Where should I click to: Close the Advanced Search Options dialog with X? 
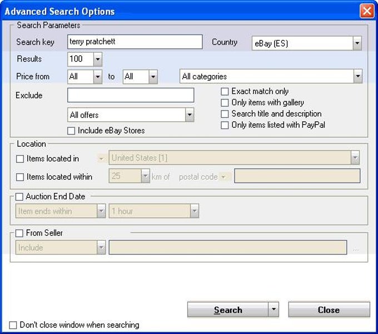point(367,11)
